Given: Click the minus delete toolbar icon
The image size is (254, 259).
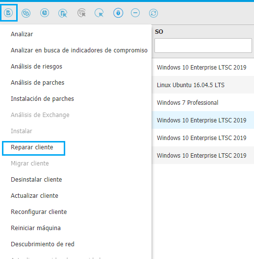Looking at the screenshot, I should click(135, 13).
